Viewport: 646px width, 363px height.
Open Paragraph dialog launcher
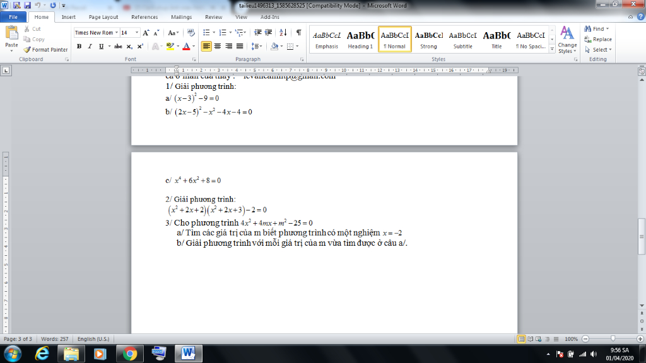tap(302, 59)
